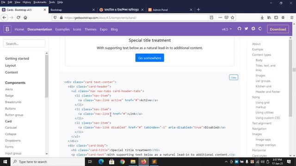The width and height of the screenshot is (296, 166).
Task: Open Sublime Text from taskbar
Action: (x=154, y=162)
